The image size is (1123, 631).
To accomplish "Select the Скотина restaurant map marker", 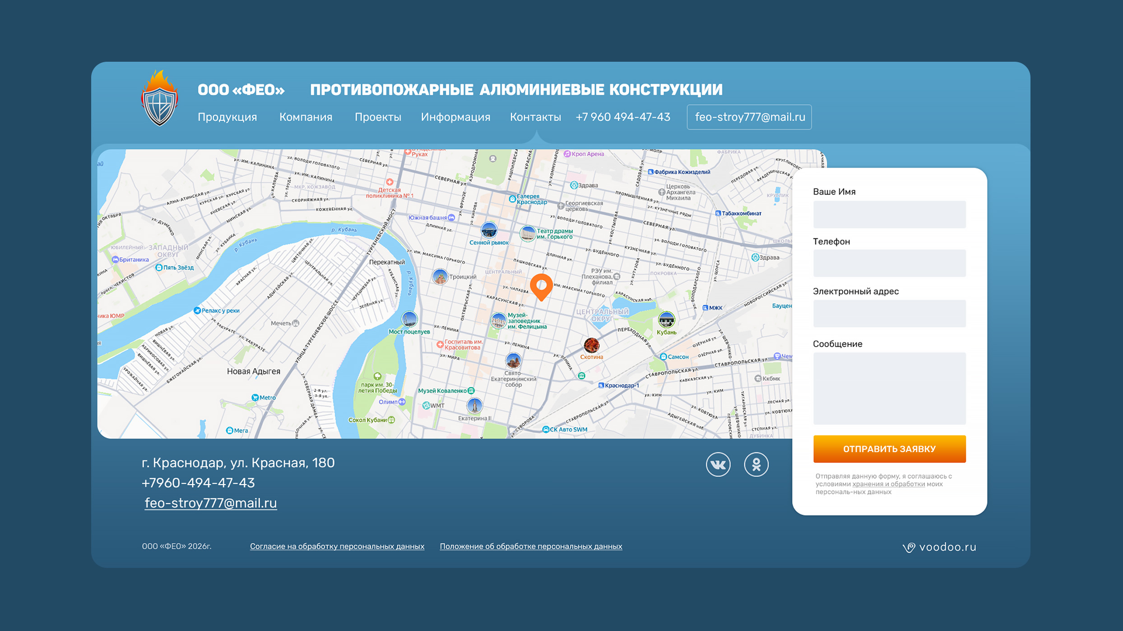I will tap(591, 346).
